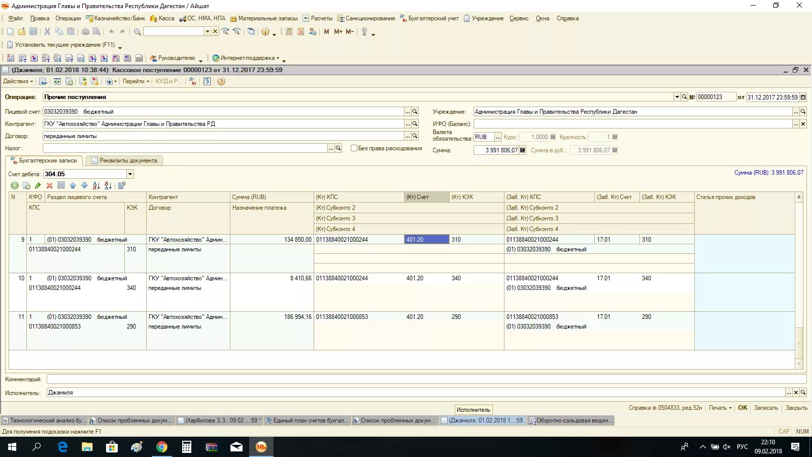This screenshot has height=457, width=812.
Task: Switch to Оборотно-сальдовая ведомость window tab
Action: coord(571,420)
